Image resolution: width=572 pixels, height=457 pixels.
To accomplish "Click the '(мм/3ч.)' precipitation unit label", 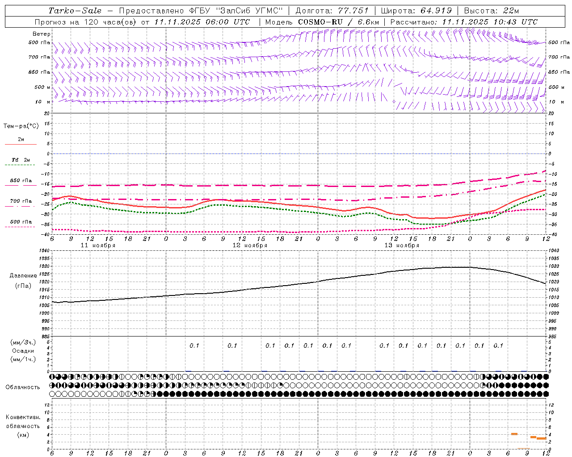I will (x=23, y=342).
